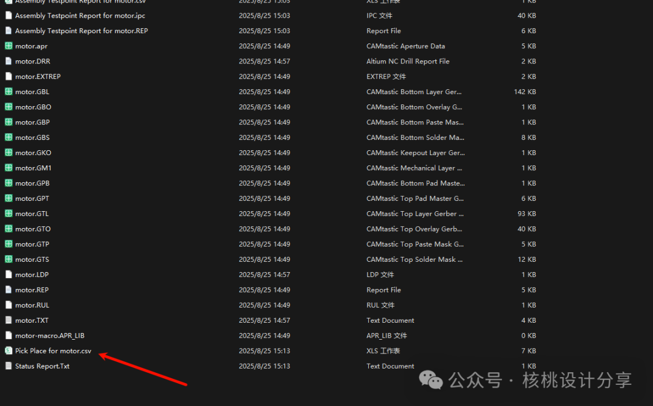Click Assembly Testpoint Report for motor.REP
653x406 pixels.
[x=81, y=31]
